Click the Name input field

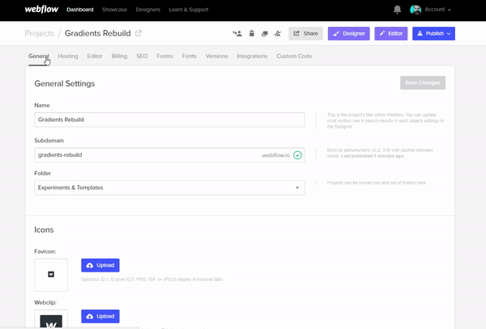click(x=169, y=120)
